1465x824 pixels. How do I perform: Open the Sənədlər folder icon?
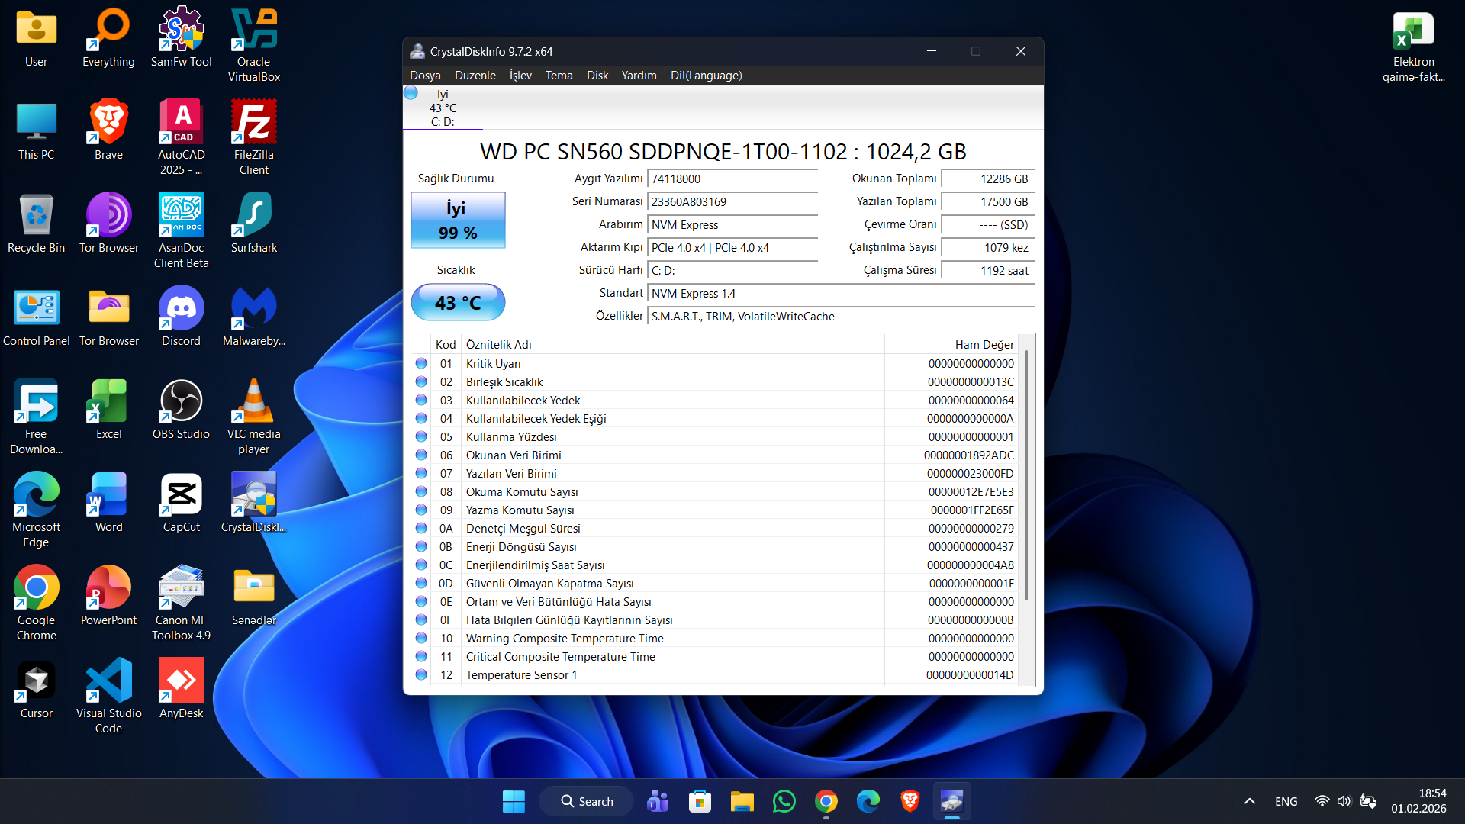253,597
